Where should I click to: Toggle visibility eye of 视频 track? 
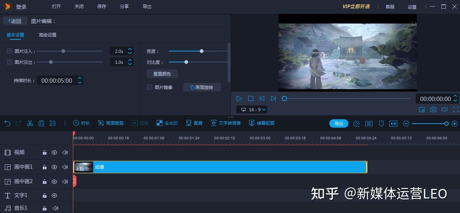pos(54,152)
